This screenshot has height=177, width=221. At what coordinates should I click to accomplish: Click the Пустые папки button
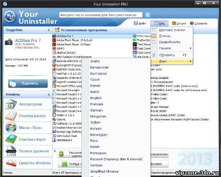tap(70, 164)
